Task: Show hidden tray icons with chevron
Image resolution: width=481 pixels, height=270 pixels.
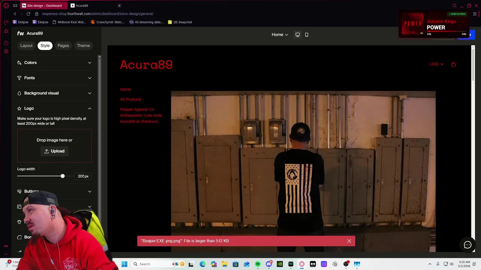Action: tap(430, 264)
